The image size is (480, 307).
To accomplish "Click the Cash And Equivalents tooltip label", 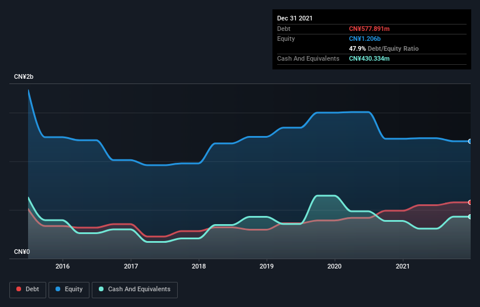I will (308, 58).
